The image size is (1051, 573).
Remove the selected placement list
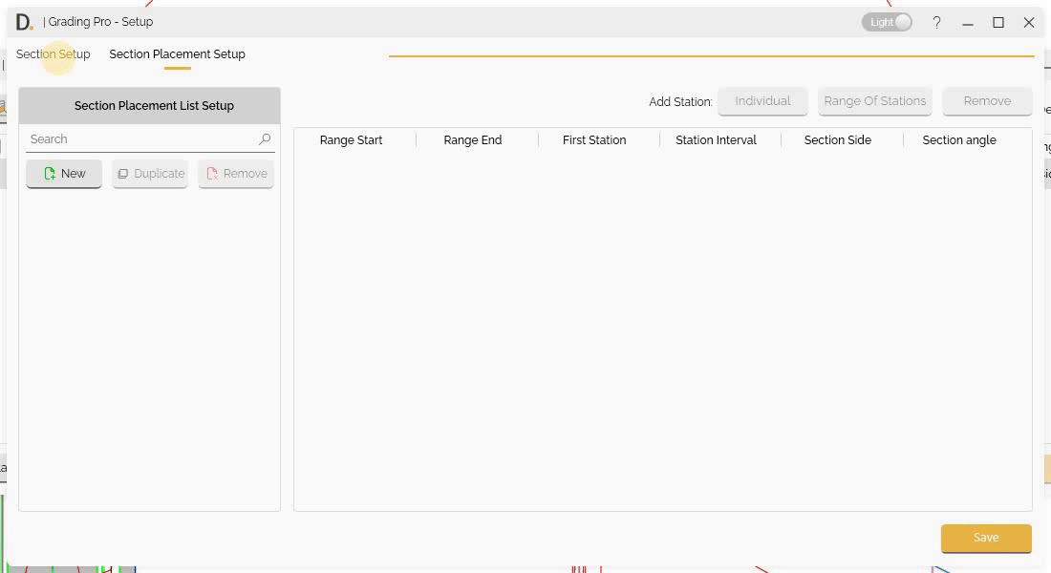point(236,173)
